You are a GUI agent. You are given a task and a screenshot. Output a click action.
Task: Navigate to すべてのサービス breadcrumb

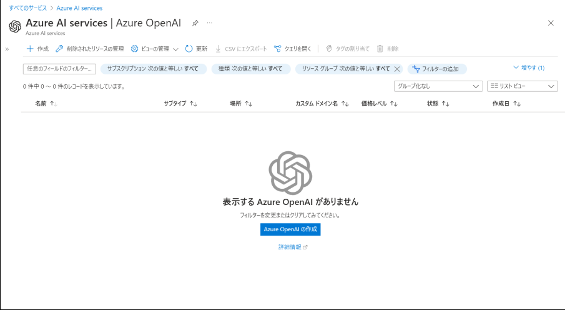click(29, 8)
